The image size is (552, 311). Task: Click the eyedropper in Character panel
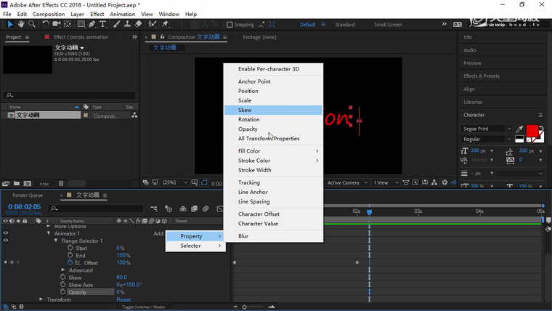(519, 129)
